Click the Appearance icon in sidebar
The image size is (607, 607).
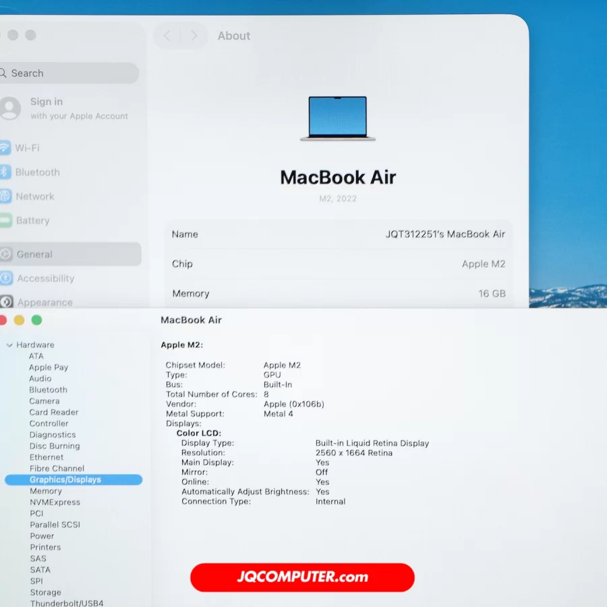(6, 301)
